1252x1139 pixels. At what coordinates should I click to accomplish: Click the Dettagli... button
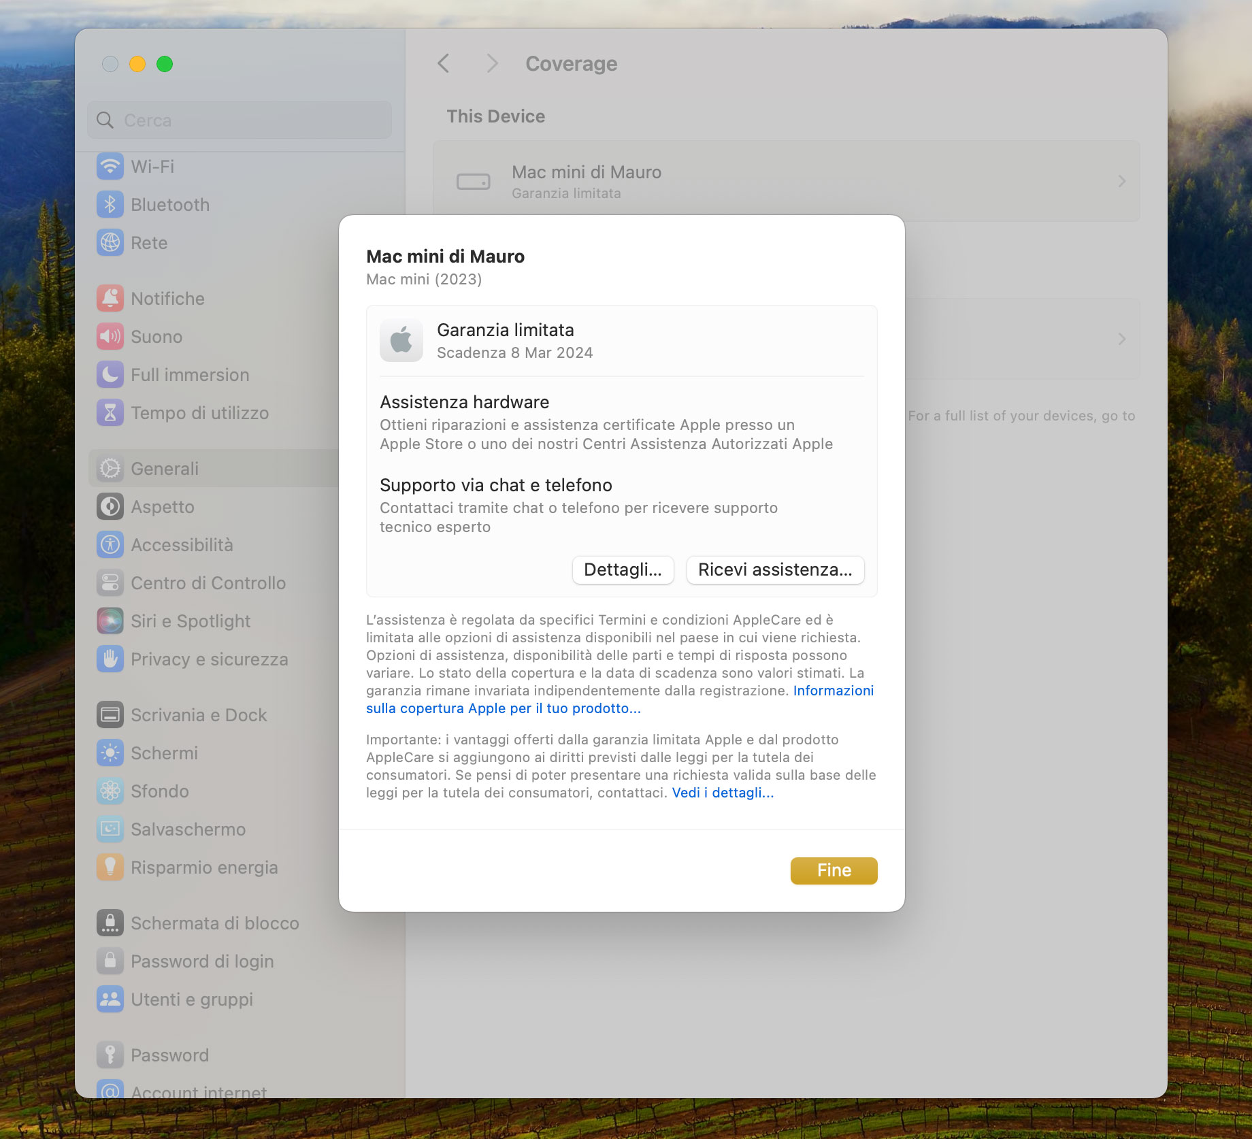coord(623,569)
